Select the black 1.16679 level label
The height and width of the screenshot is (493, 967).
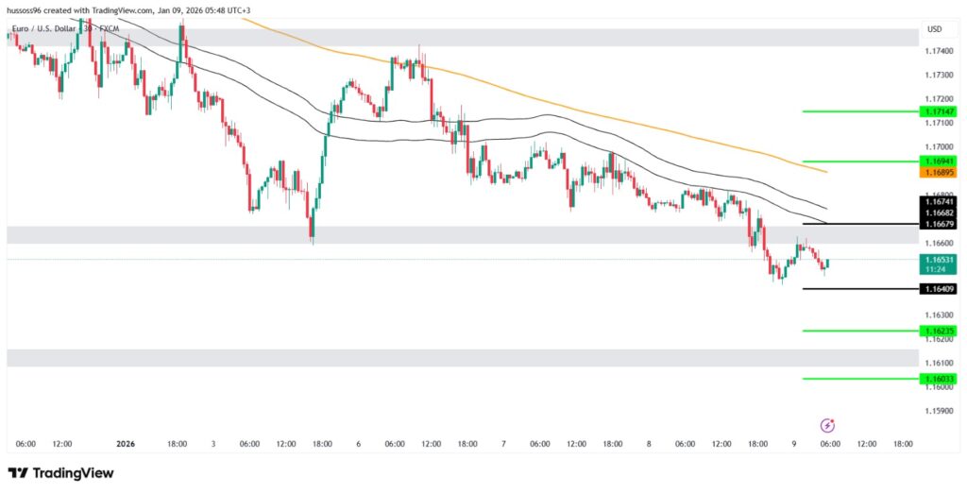[x=938, y=224]
